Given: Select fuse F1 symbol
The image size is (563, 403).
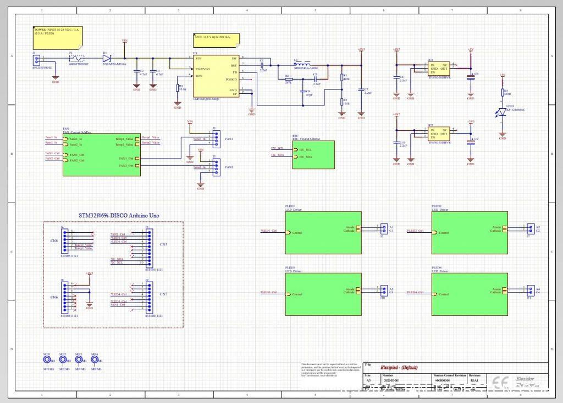Looking at the screenshot, I should 76,58.
